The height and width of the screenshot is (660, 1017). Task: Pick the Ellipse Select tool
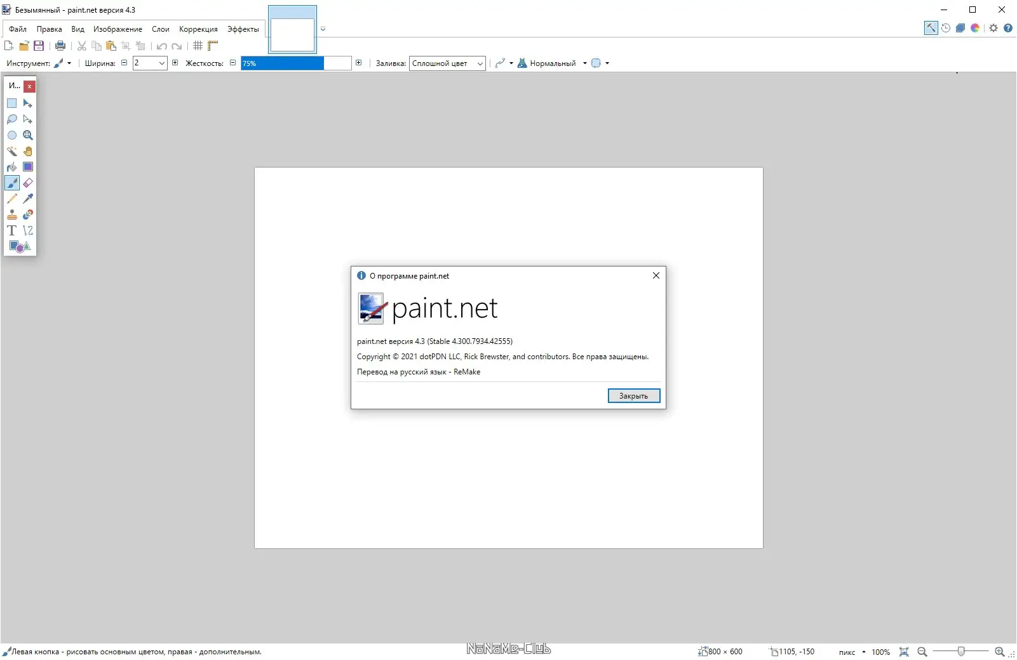pyautogui.click(x=12, y=135)
